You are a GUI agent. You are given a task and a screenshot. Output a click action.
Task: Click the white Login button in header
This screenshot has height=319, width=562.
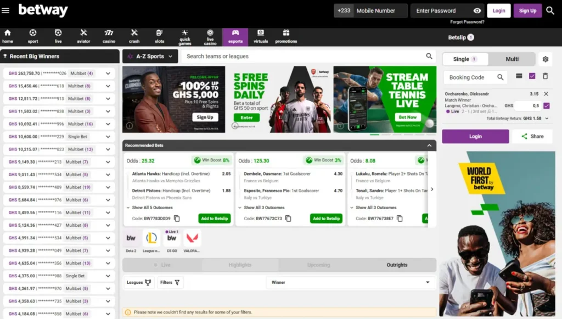(x=498, y=11)
